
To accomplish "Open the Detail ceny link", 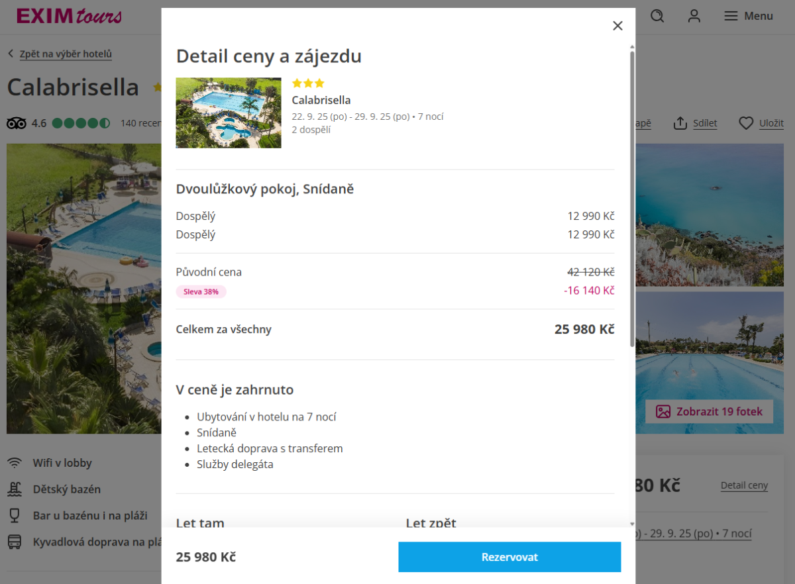I will click(x=744, y=485).
